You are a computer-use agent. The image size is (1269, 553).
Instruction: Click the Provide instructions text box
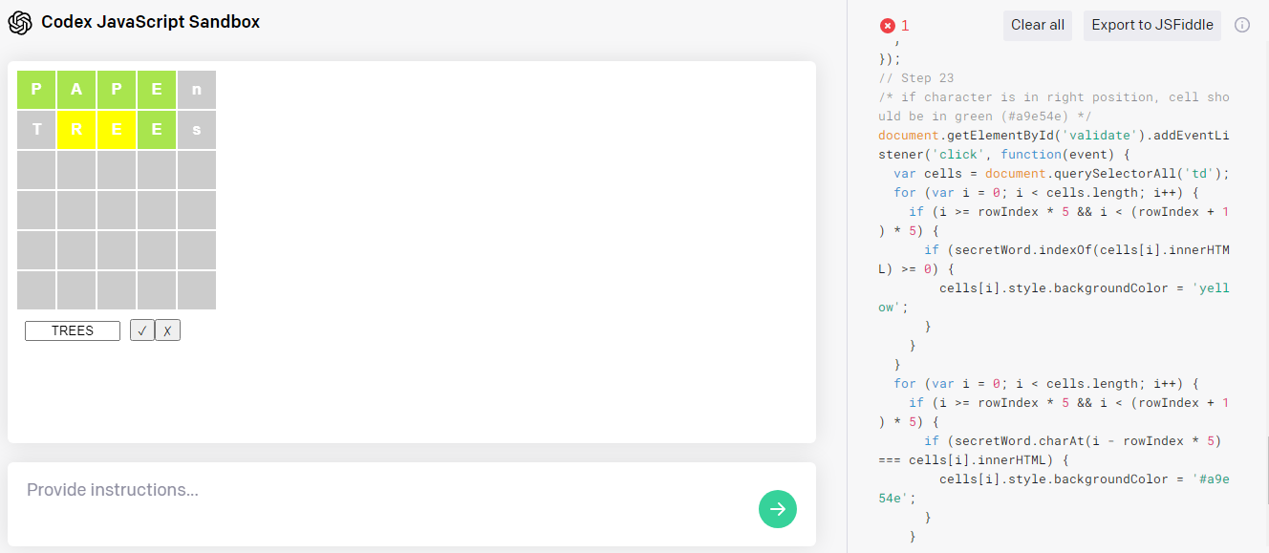pos(382,490)
